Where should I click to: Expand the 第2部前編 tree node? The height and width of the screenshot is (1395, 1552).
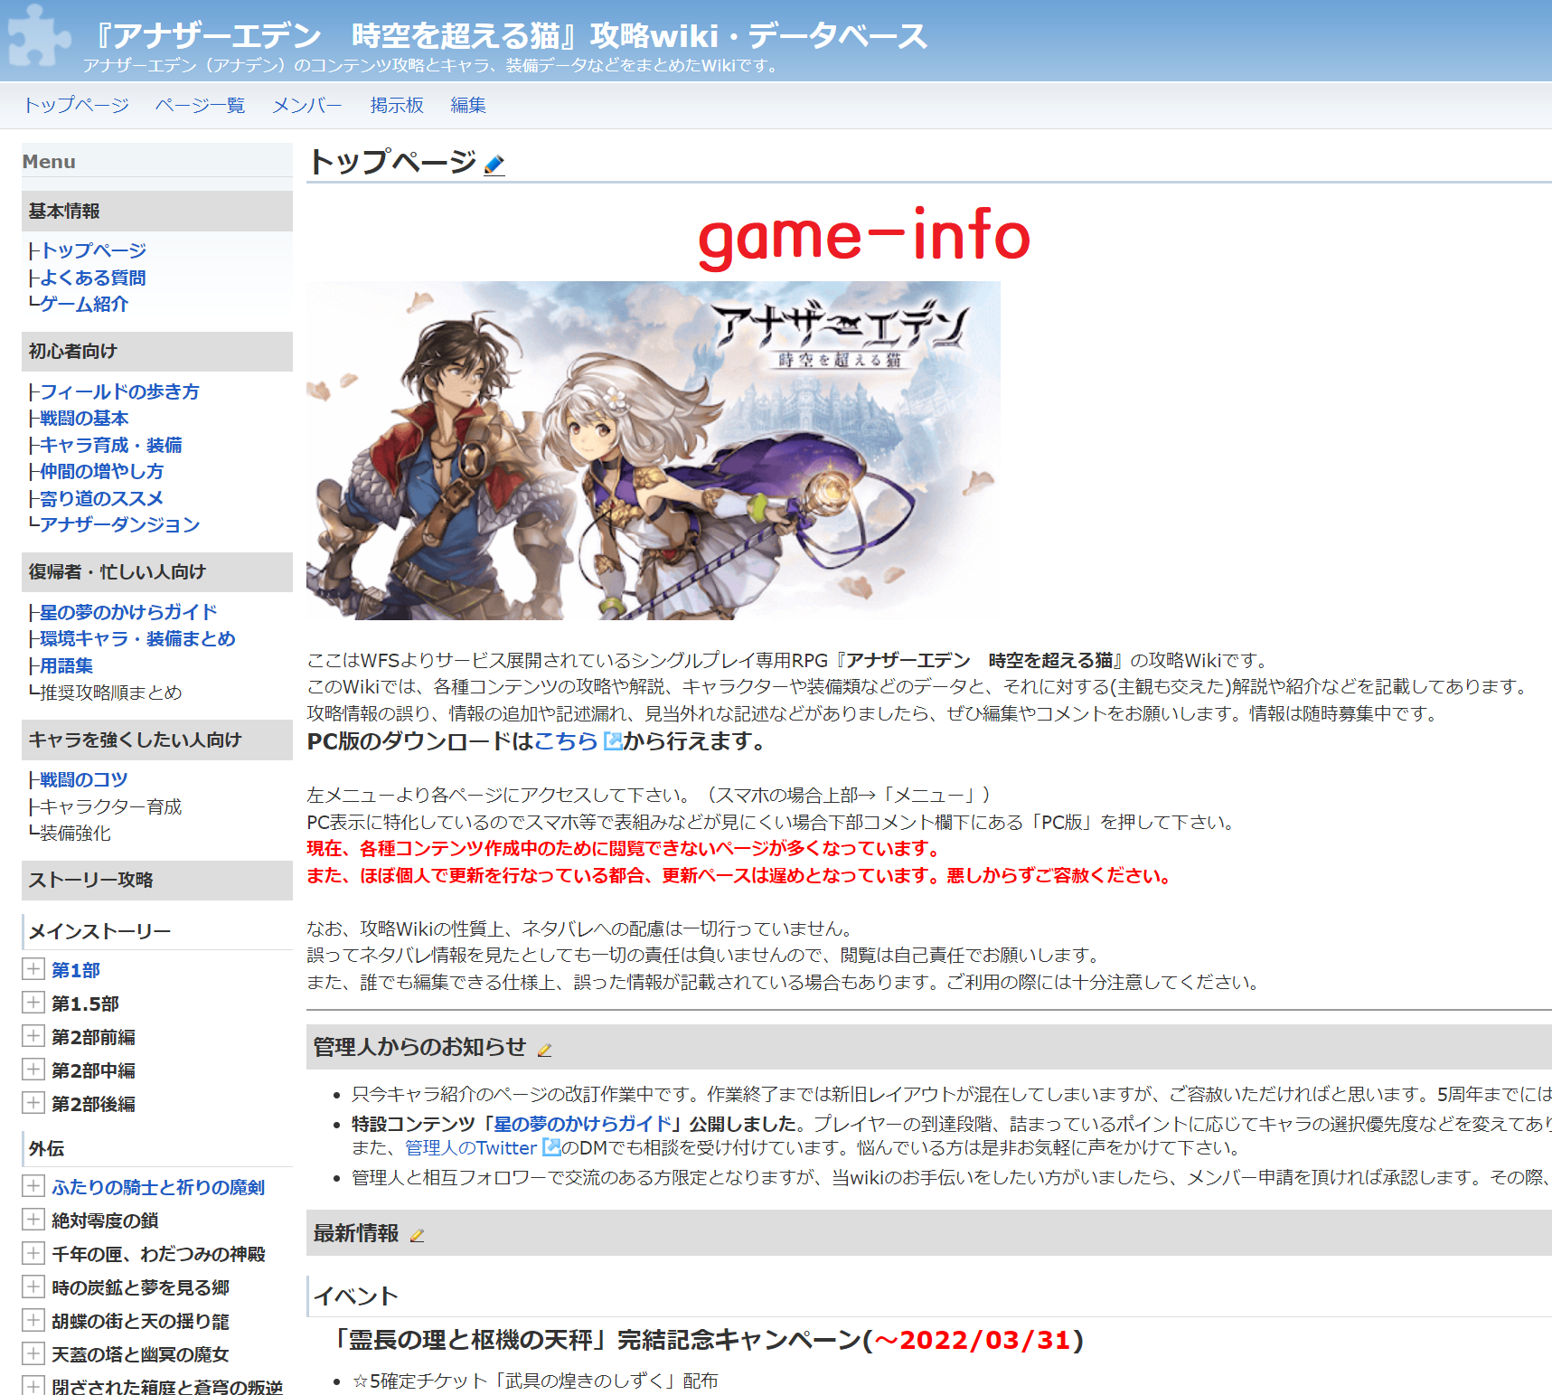click(33, 1036)
